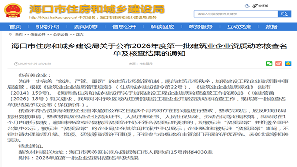
Task: Click the magnifier search button
Action: coord(284,14)
